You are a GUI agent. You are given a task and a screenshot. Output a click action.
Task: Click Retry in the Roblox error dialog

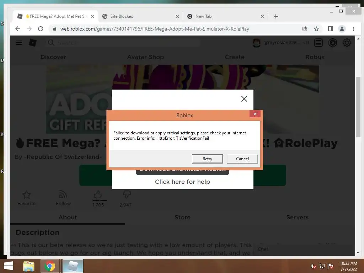pyautogui.click(x=207, y=159)
